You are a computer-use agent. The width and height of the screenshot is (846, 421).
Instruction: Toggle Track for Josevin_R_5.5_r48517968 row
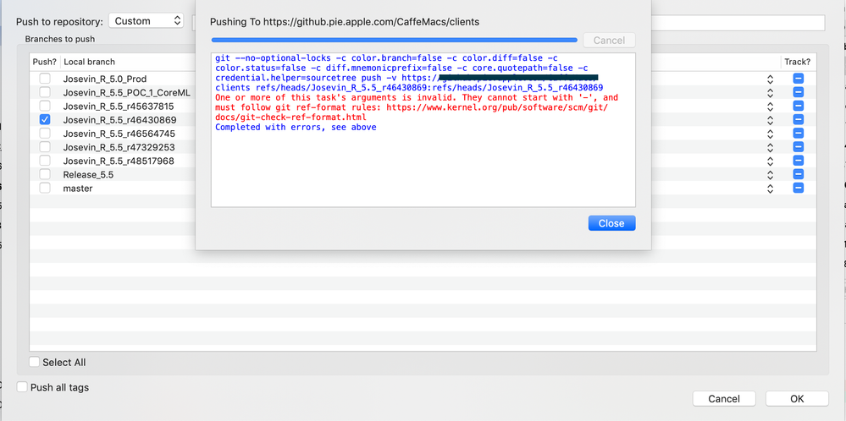(798, 161)
